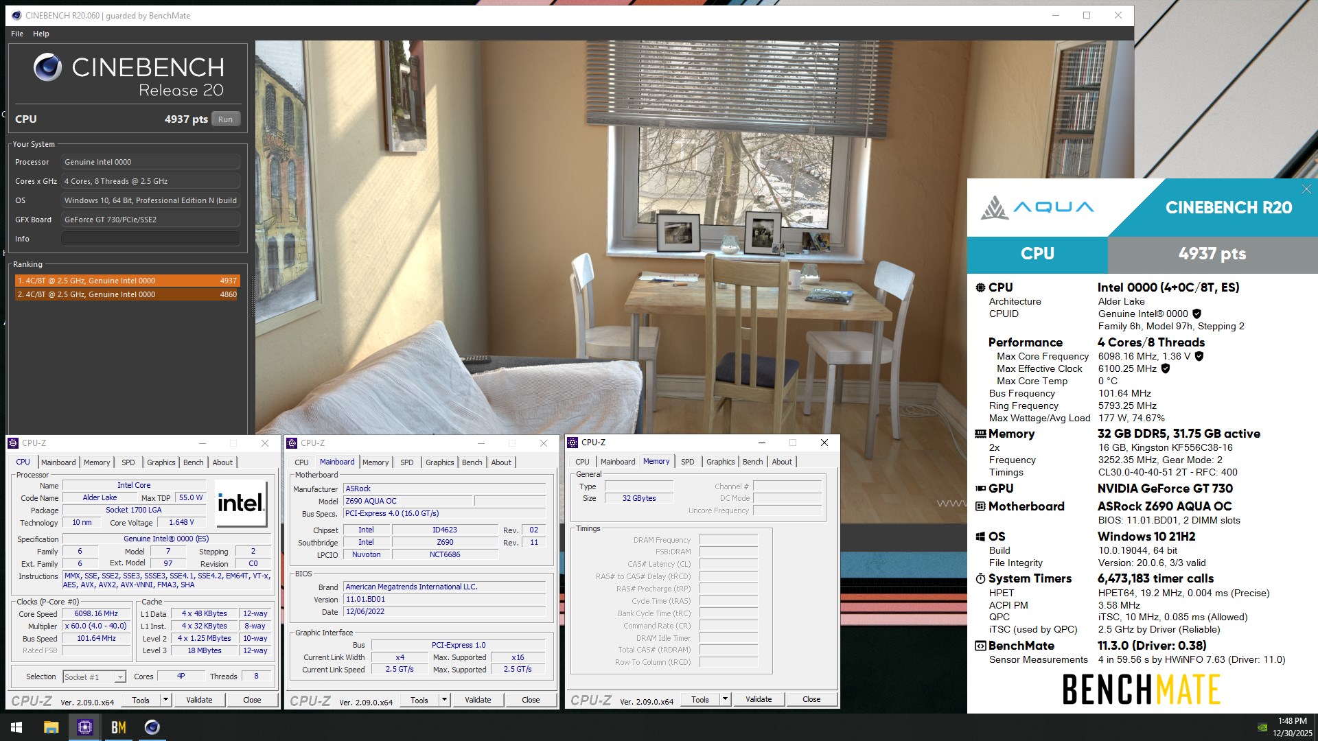This screenshot has height=741, width=1318.
Task: Click Close in Mainboard CPU-Z window
Action: coord(531,700)
